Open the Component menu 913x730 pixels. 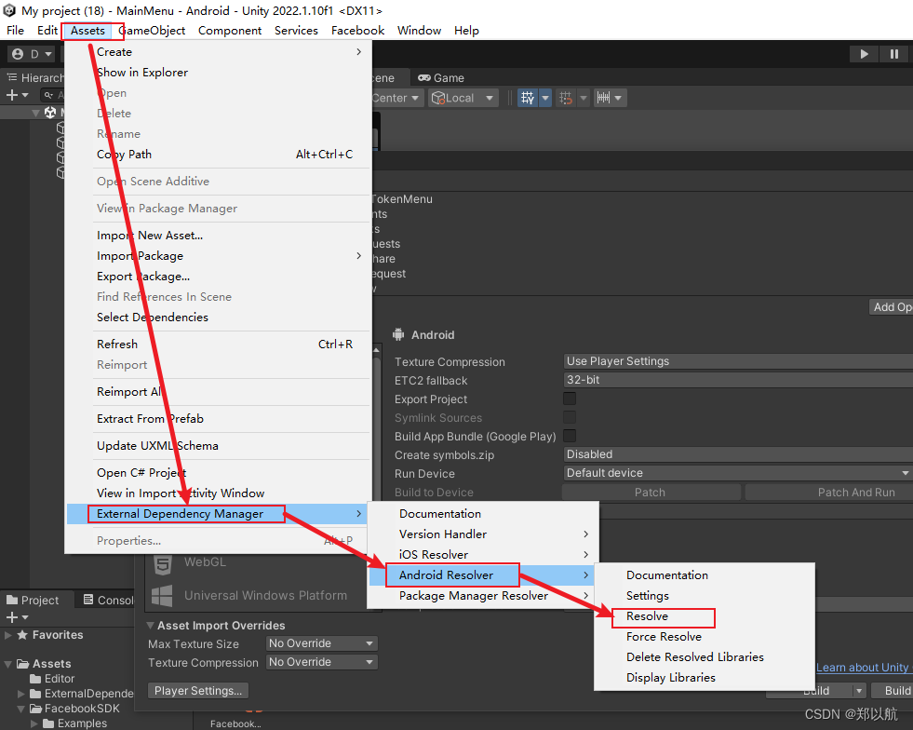230,31
